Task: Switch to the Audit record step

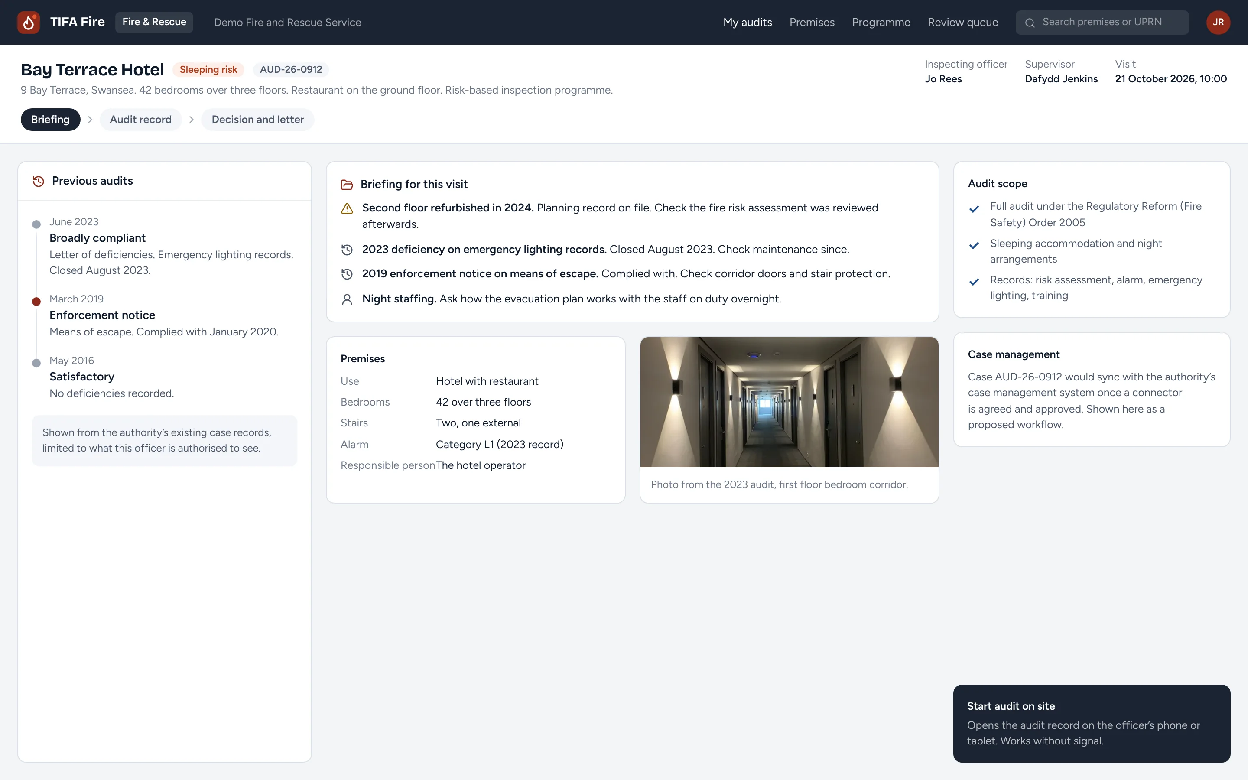Action: point(140,120)
